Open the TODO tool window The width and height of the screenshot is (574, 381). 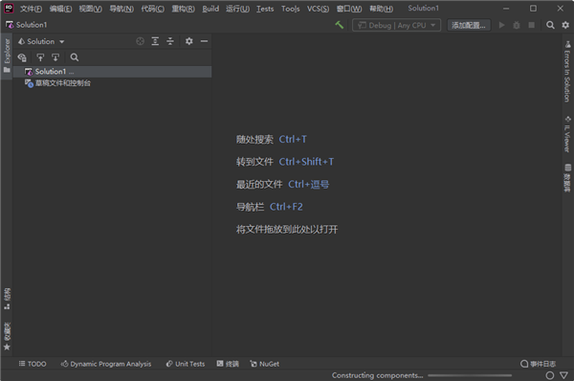coord(33,364)
